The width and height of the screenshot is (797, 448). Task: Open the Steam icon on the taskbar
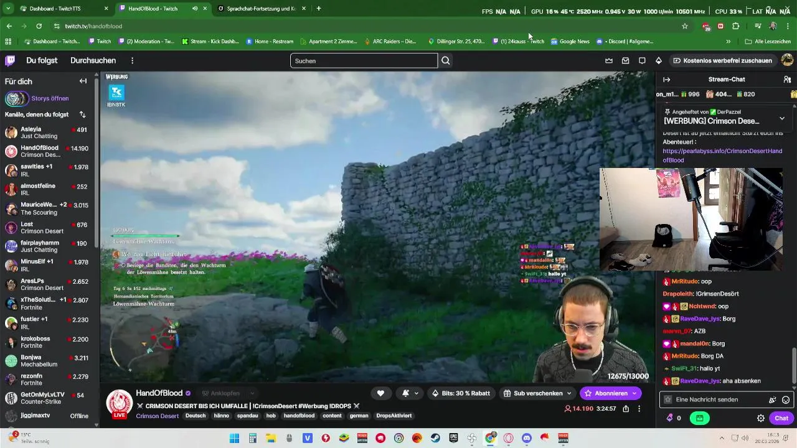point(435,438)
